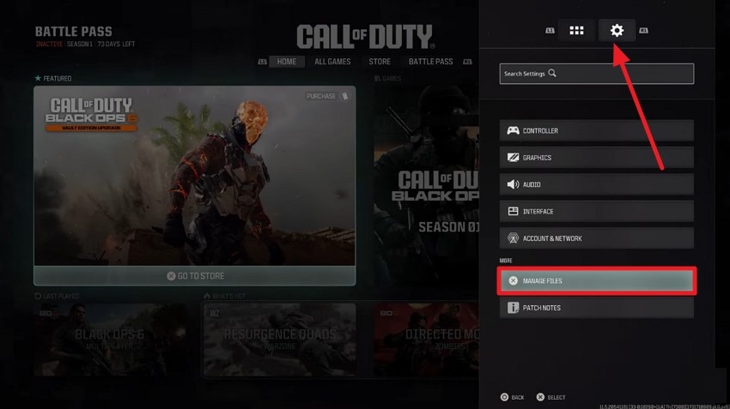Click the X icon on Manage Files
The height and width of the screenshot is (409, 730).
(x=513, y=280)
